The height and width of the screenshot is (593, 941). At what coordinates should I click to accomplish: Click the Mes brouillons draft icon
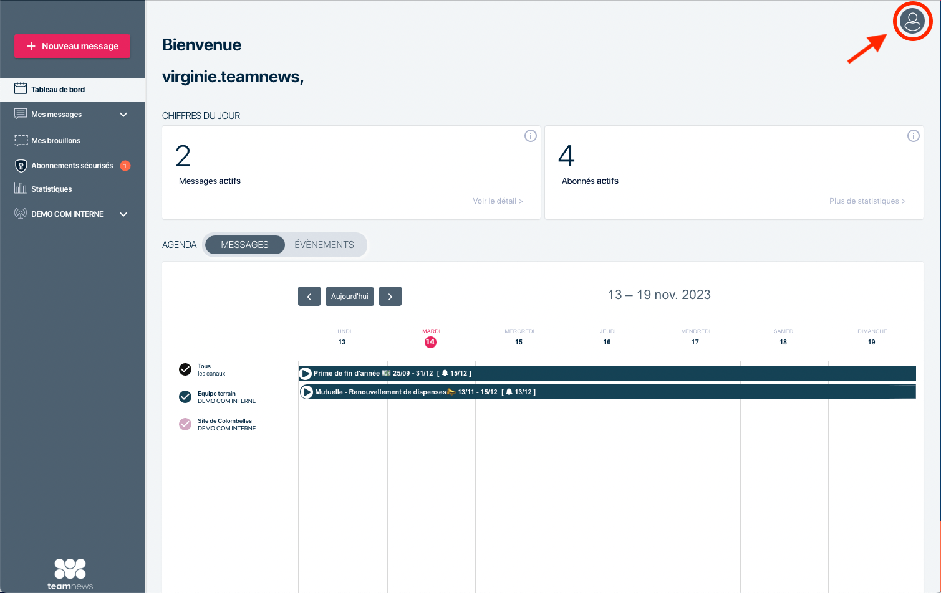coord(21,141)
